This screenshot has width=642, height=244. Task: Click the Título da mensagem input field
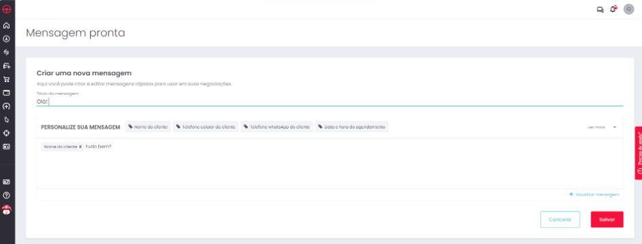click(x=329, y=102)
